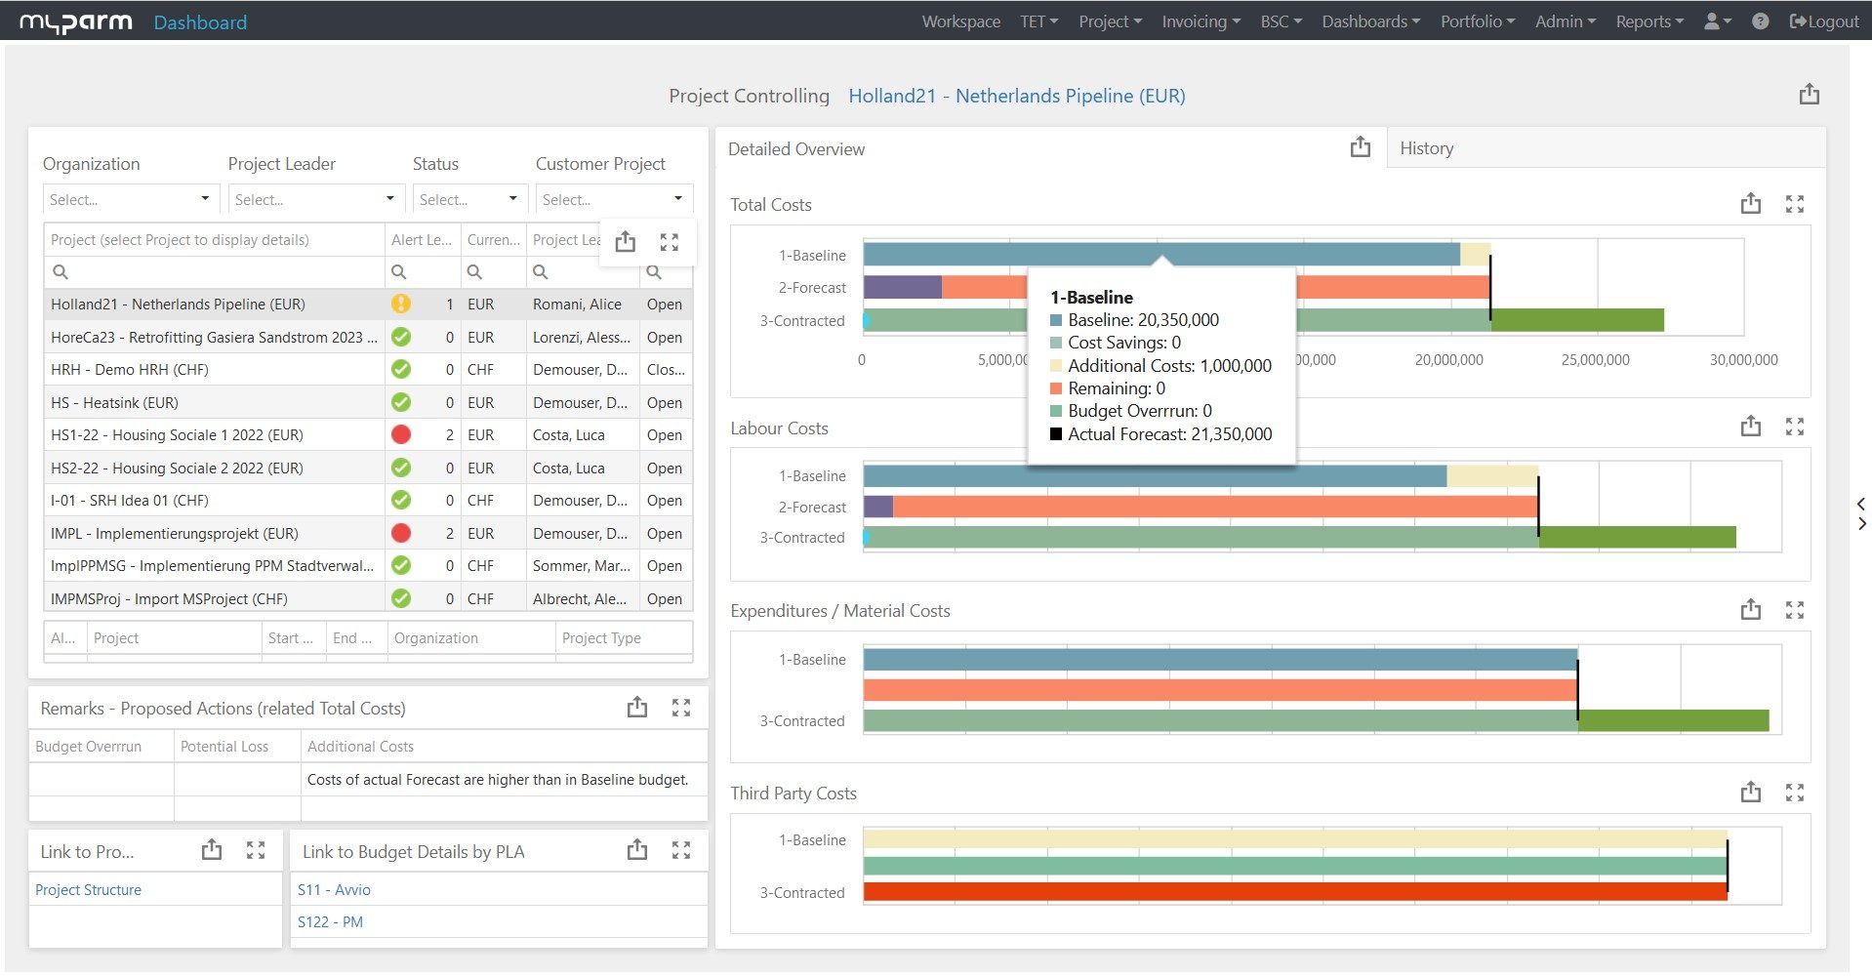Export Link to Budget Details by PLA
Image resolution: width=1872 pixels, height=978 pixels.
click(x=636, y=850)
